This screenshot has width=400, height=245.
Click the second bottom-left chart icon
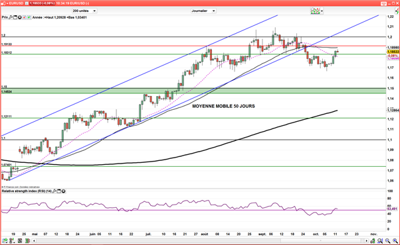click(x=12, y=240)
